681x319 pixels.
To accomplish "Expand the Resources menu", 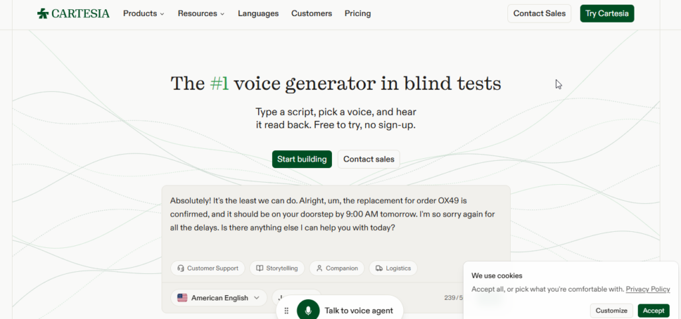I will (x=201, y=13).
